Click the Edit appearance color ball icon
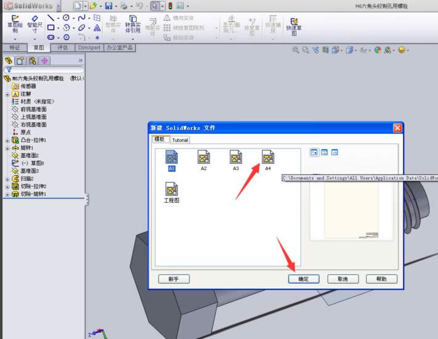This screenshot has height=339, width=438. tap(378, 50)
